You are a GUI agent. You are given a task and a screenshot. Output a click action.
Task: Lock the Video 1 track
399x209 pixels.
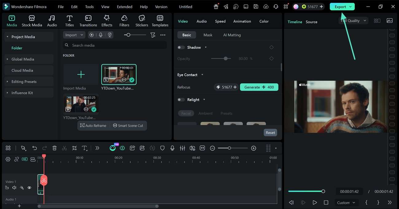(7, 188)
